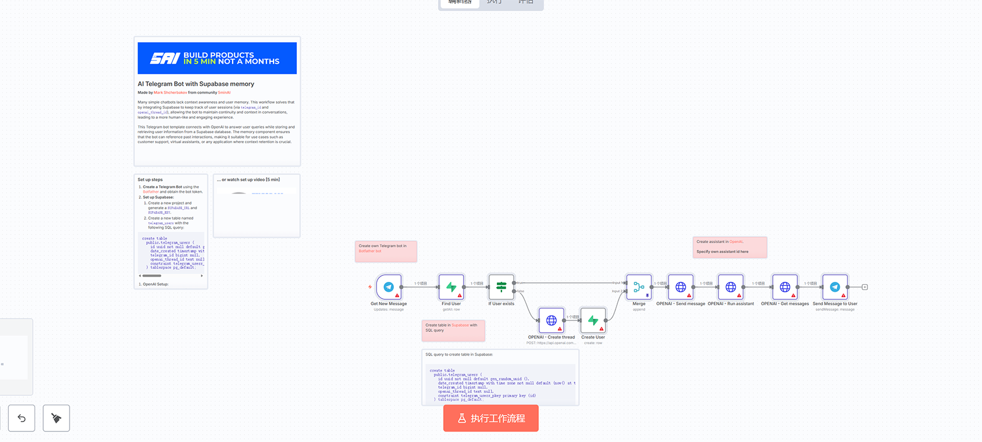The image size is (982, 442).
Task: Open the Botfather link in Set up steps
Action: coord(151,192)
